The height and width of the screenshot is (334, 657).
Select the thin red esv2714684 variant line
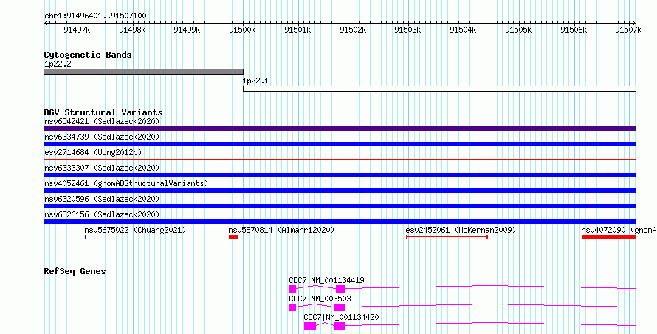click(340, 160)
